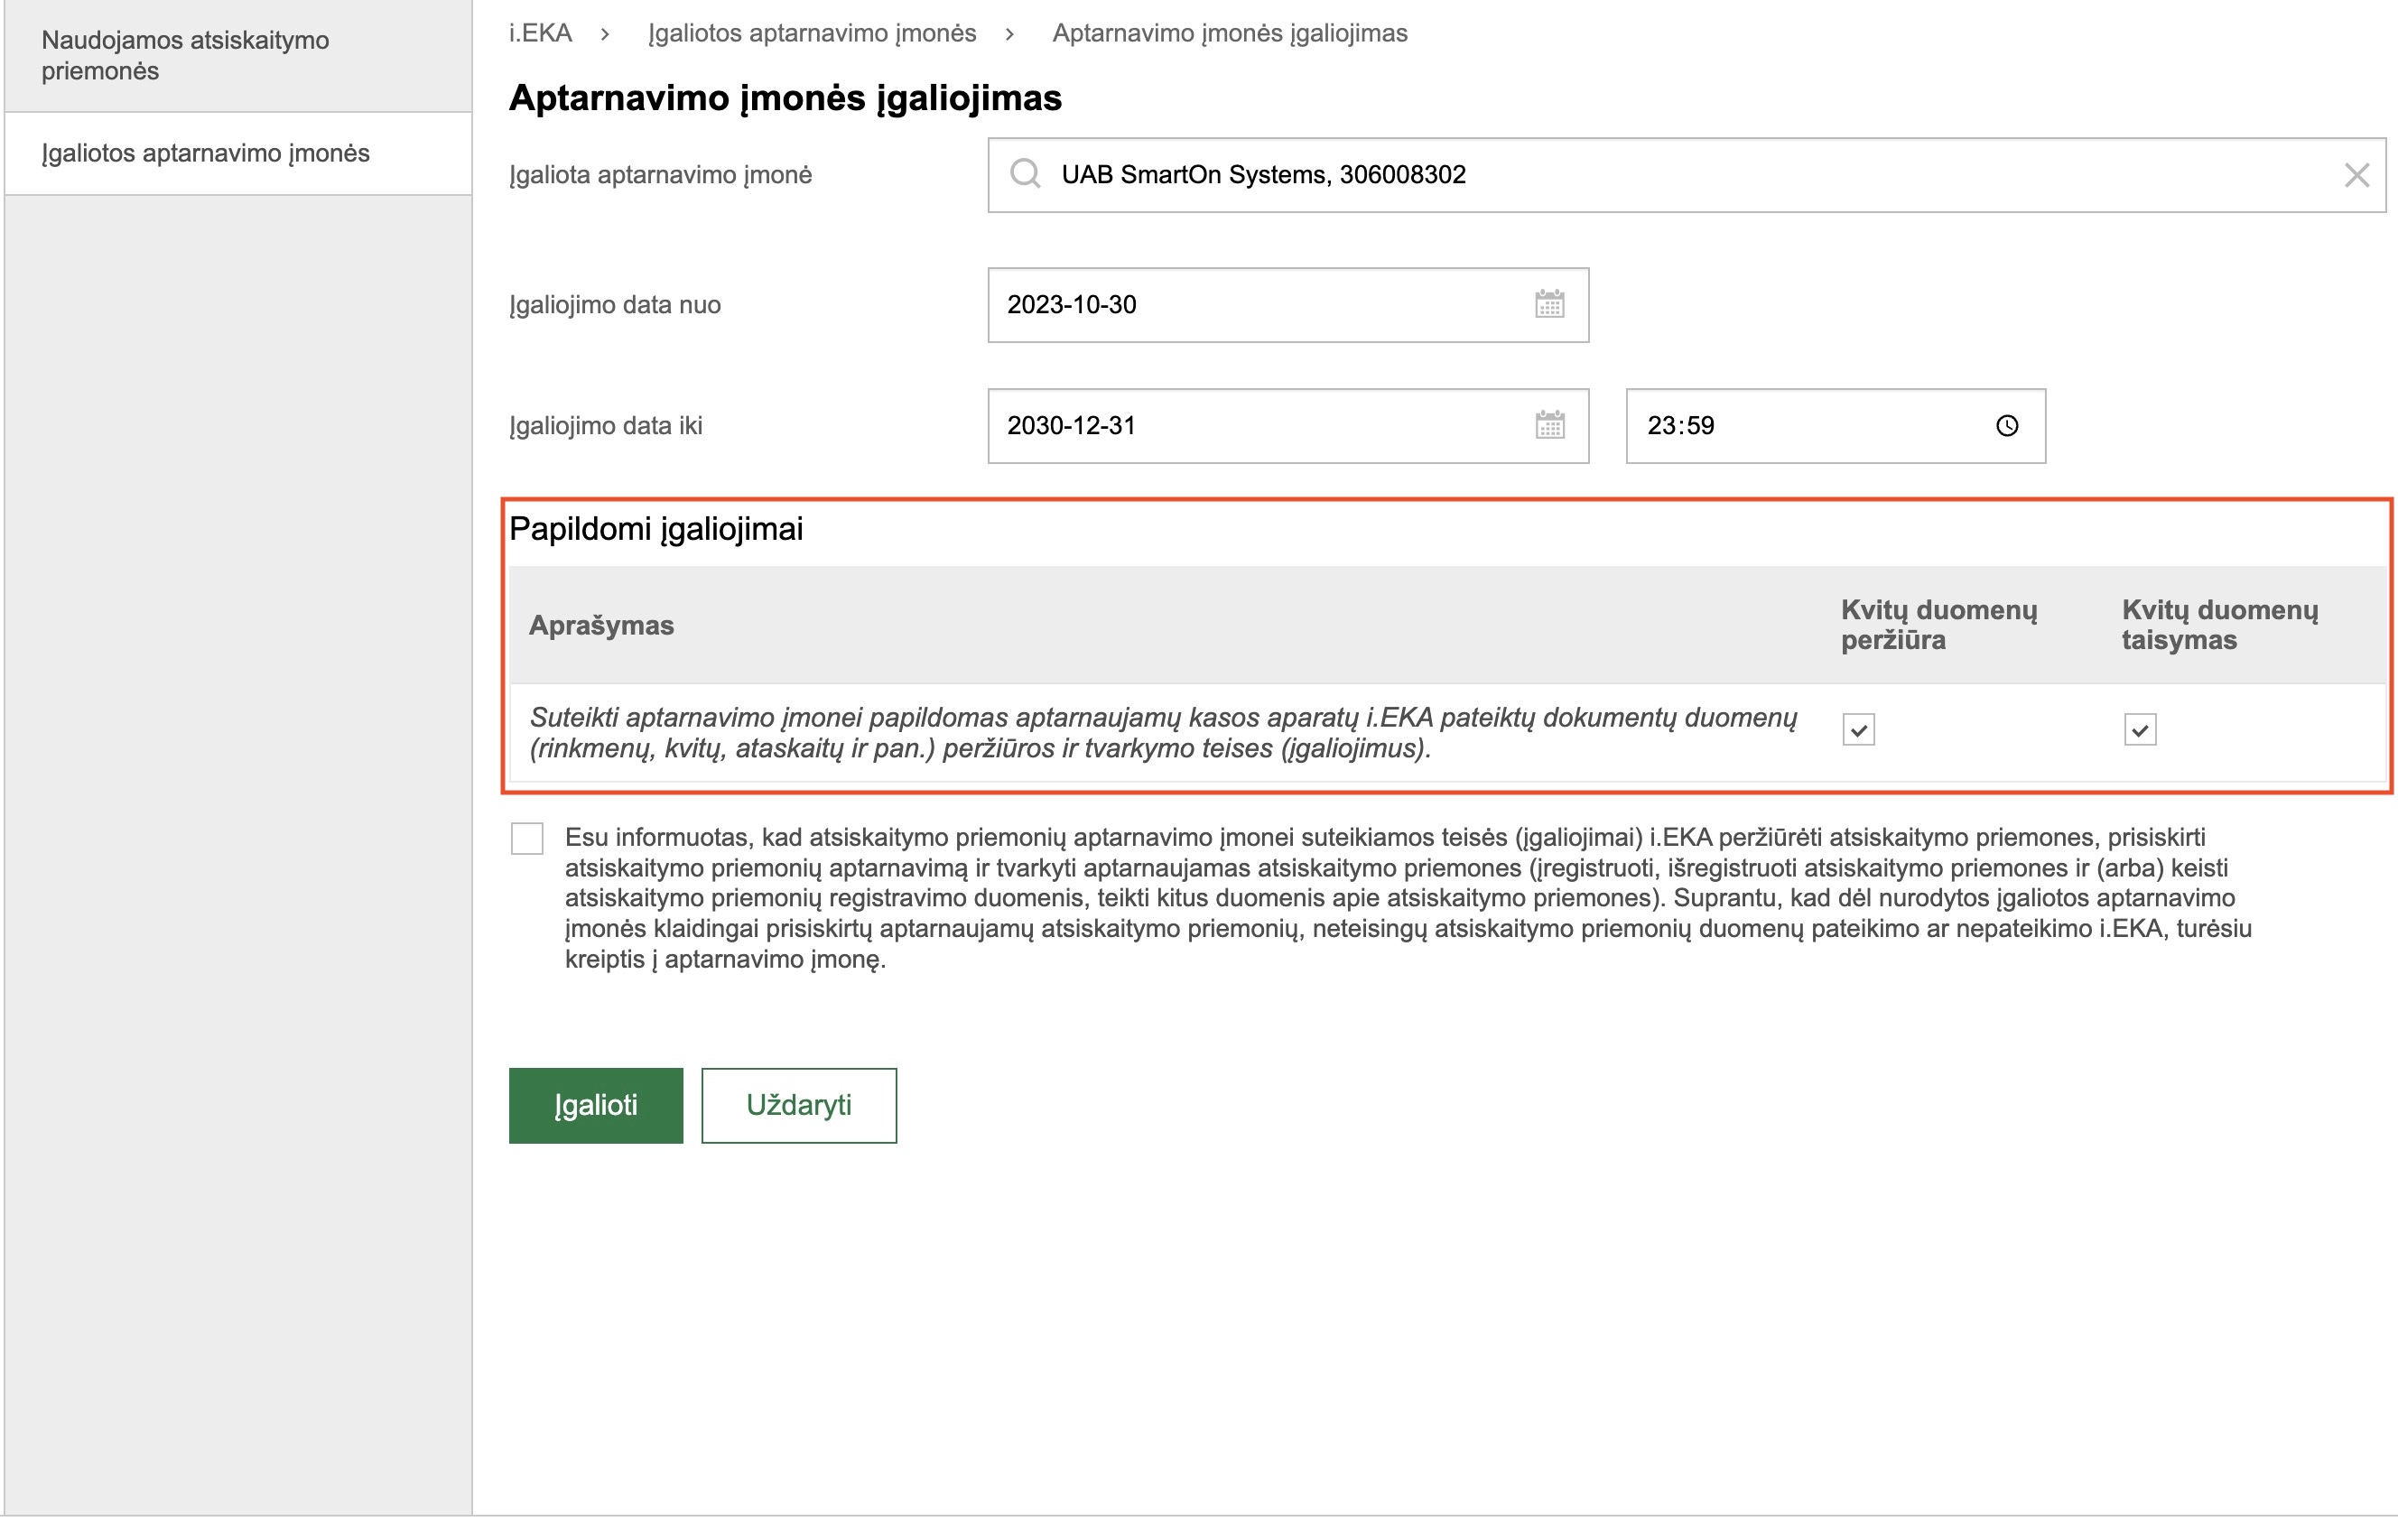Click the search magnifier icon in company field

[x=1024, y=174]
